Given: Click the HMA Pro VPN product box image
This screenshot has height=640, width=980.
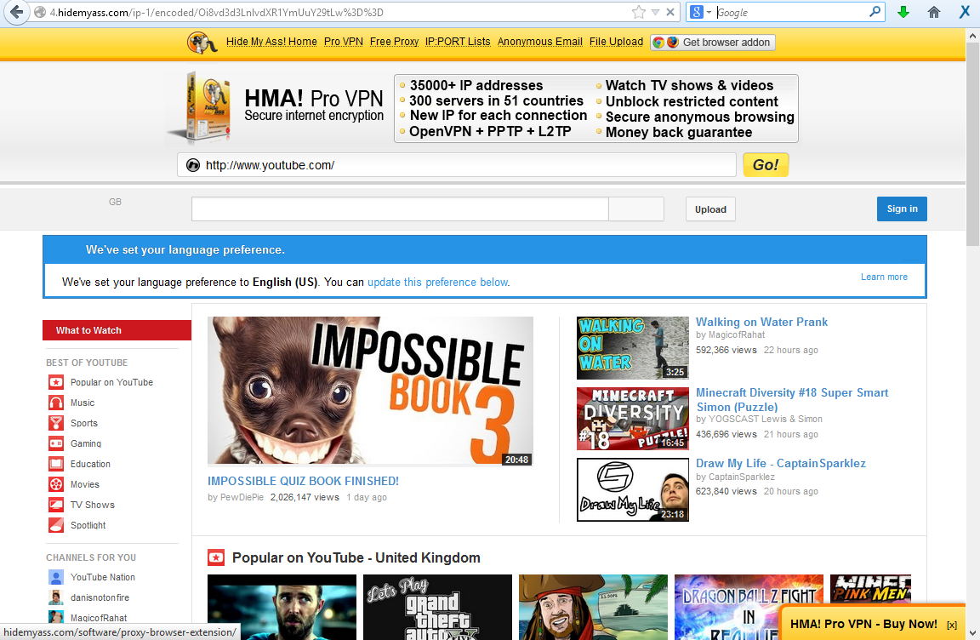Looking at the screenshot, I should 202,106.
